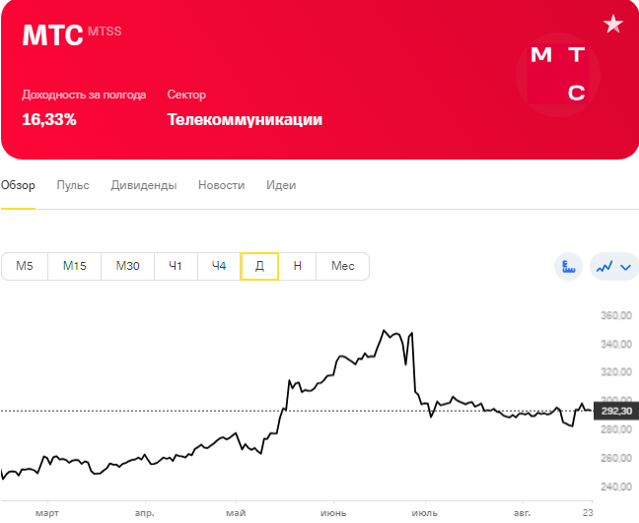This screenshot has height=523, width=639.
Task: Open the Новости tab
Action: click(221, 185)
